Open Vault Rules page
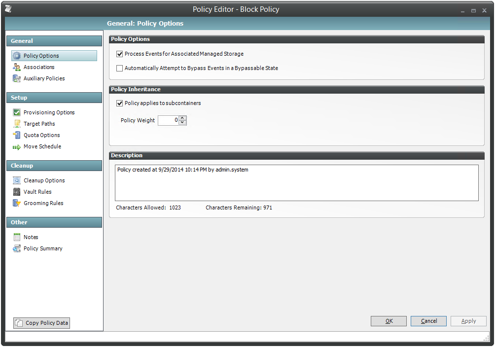 click(x=37, y=192)
